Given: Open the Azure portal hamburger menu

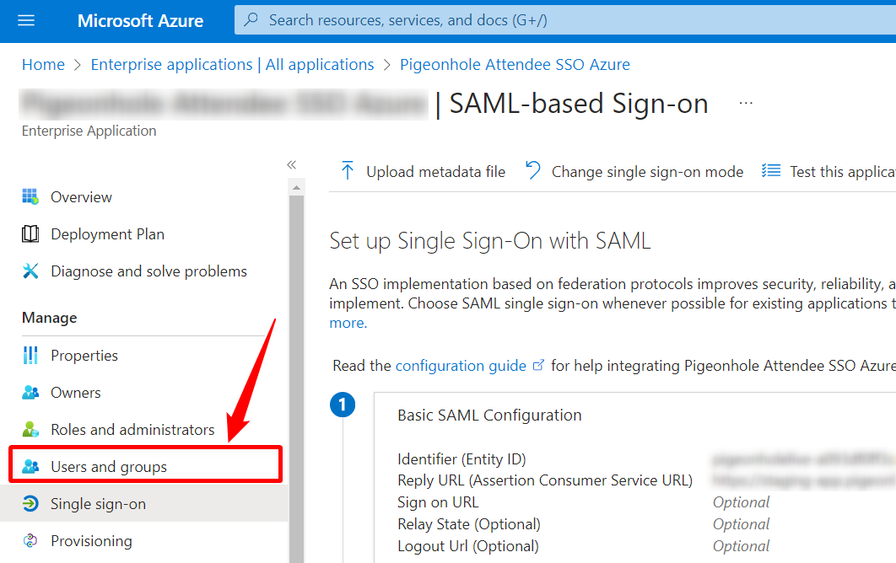Looking at the screenshot, I should [26, 20].
